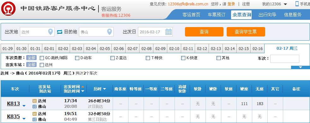Expand K835 train stop details

pos(24,119)
